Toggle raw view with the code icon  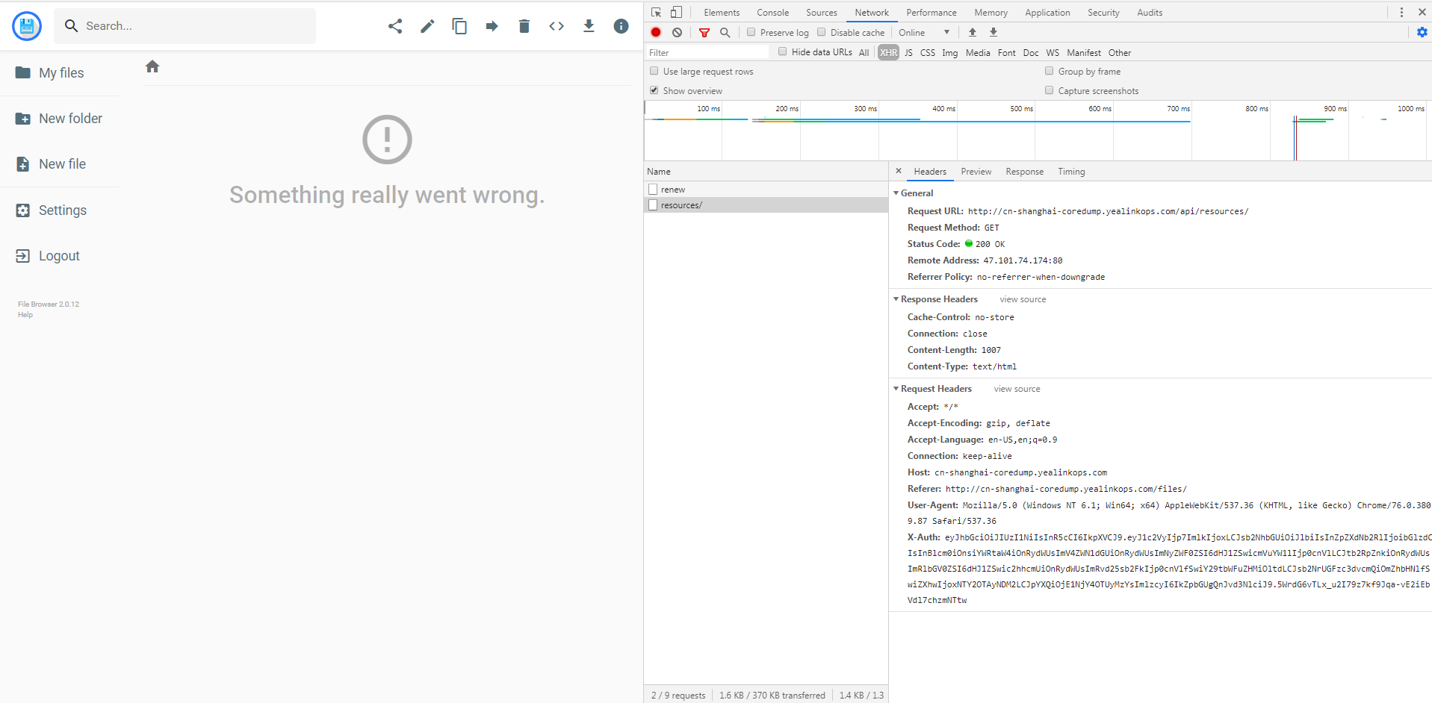557,25
